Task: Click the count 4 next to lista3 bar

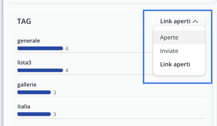Action: 67,70
